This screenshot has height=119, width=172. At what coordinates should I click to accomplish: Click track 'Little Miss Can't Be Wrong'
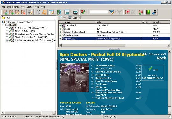108,72
